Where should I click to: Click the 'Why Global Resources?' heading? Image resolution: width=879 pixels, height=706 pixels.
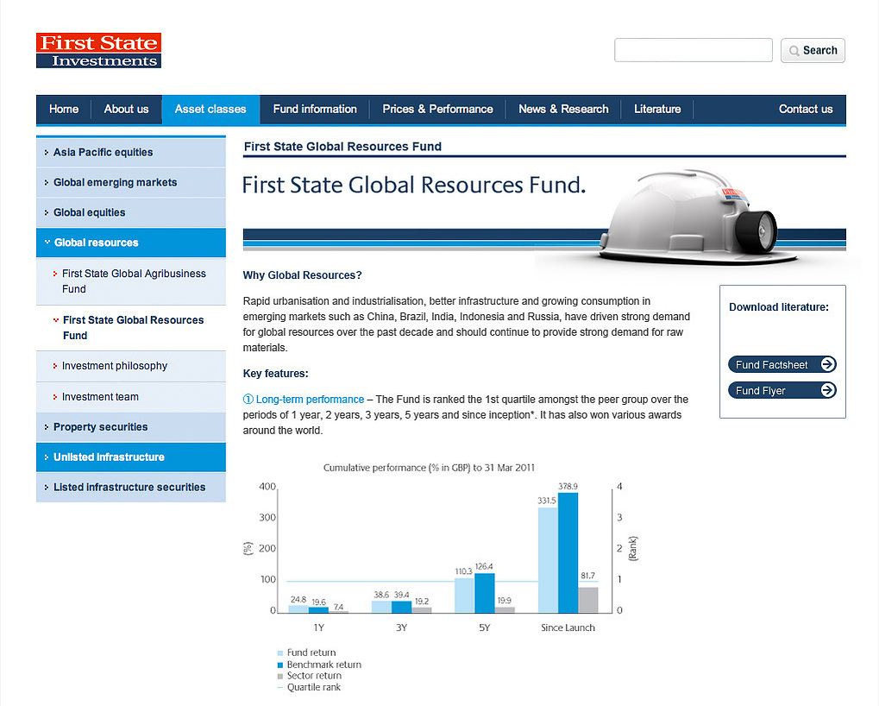302,275
